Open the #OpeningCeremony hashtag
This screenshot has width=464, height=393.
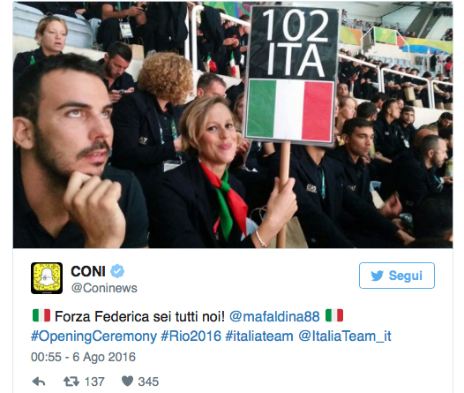[94, 336]
